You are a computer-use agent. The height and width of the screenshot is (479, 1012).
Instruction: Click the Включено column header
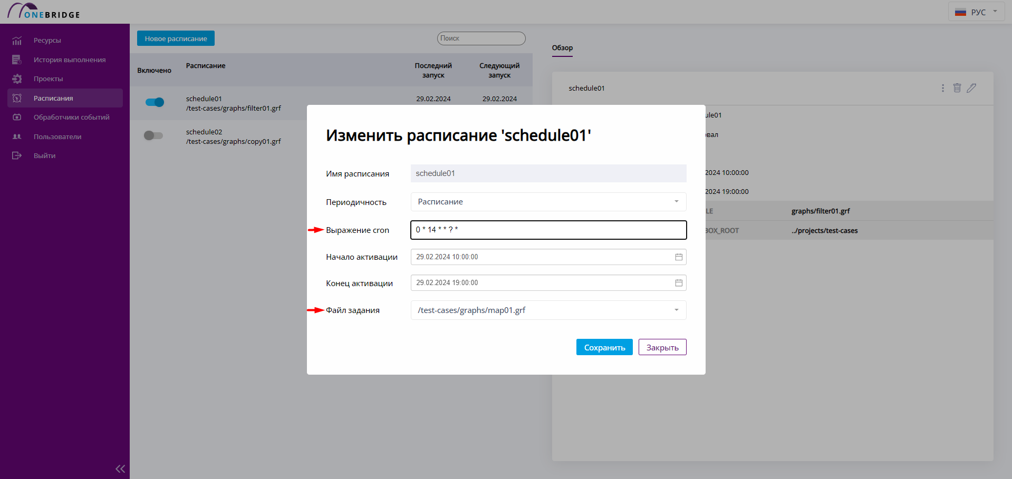pyautogui.click(x=154, y=71)
